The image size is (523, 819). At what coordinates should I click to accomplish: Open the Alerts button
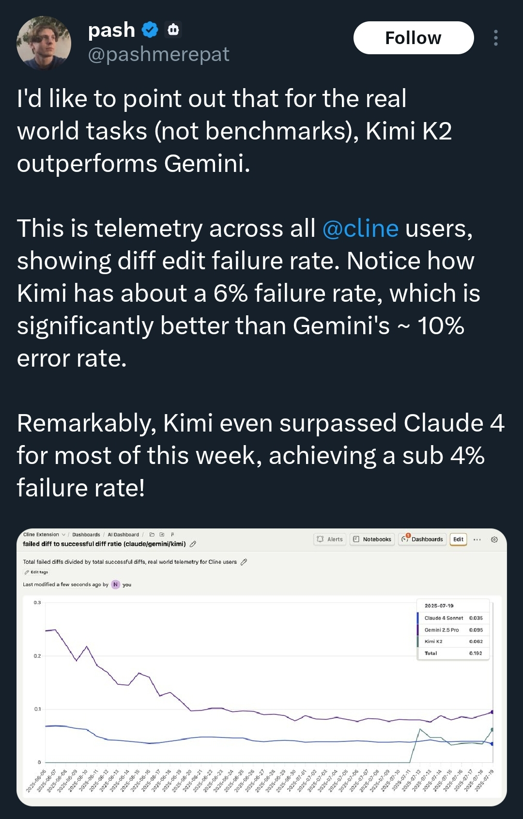click(x=330, y=539)
